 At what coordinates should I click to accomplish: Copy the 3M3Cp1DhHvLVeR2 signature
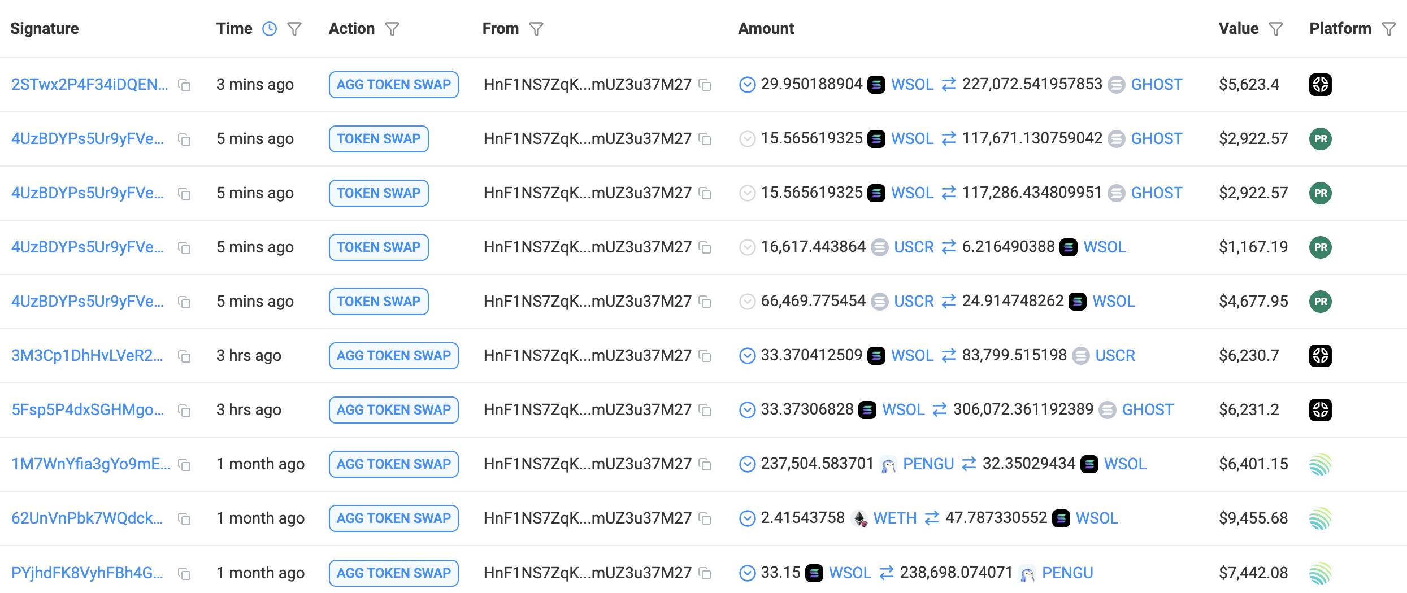click(184, 356)
